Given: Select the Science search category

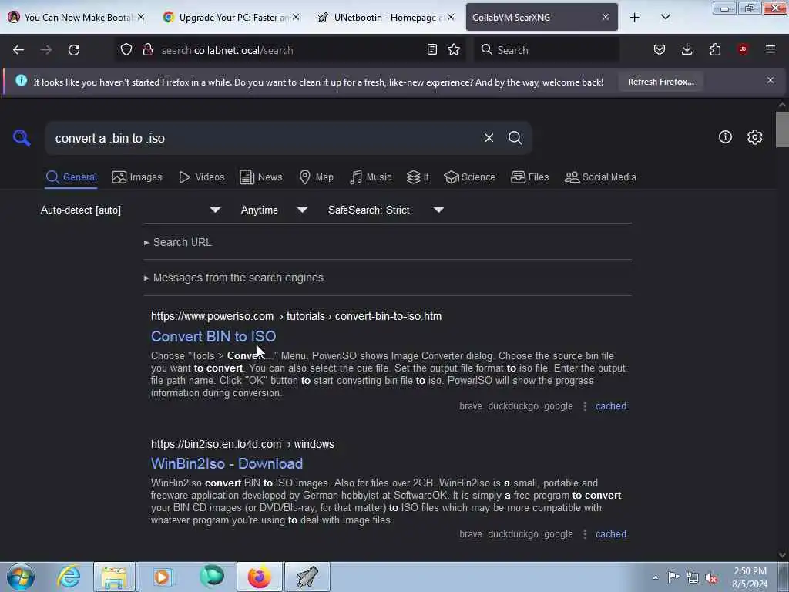Looking at the screenshot, I should pos(469,177).
